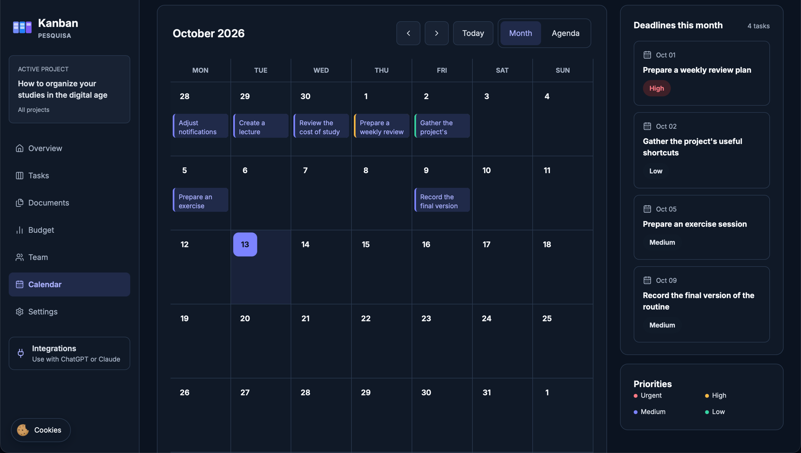Open the Create a lecture event
This screenshot has height=453, width=801.
(x=261, y=126)
